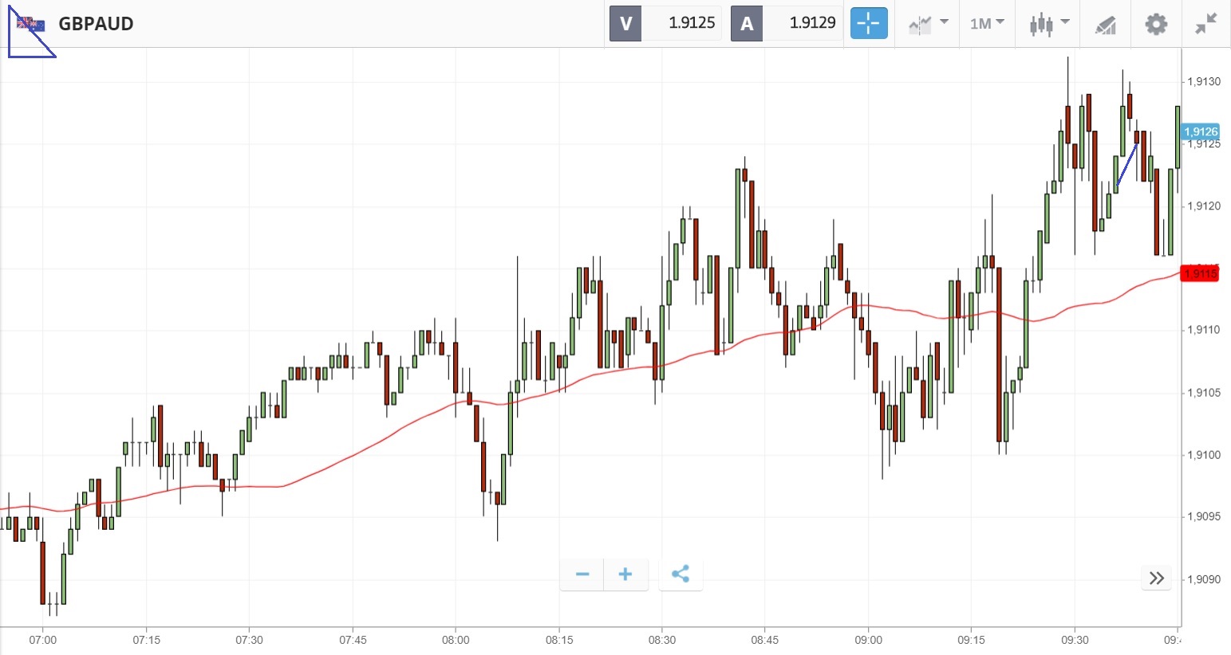1231x655 pixels.
Task: Click the buy price 1.9129
Action: pyautogui.click(x=812, y=23)
